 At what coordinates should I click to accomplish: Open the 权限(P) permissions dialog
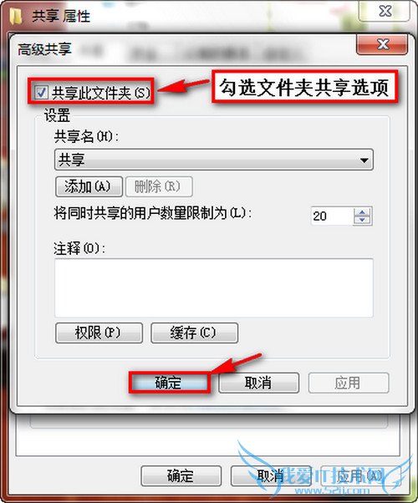click(99, 333)
